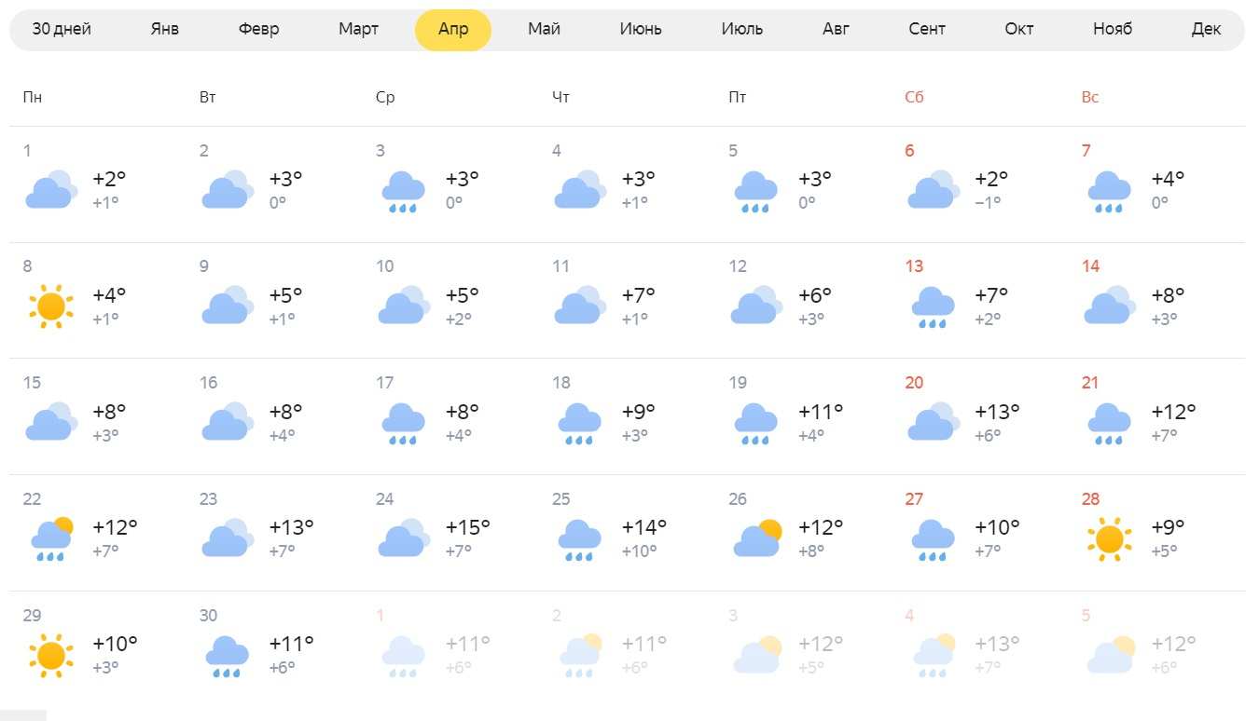The height and width of the screenshot is (721, 1259).
Task: Select the currently active Апр tab
Action: coord(453,29)
